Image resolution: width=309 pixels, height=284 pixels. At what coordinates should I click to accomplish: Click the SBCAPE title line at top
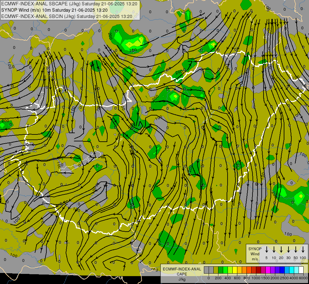(x=69, y=4)
